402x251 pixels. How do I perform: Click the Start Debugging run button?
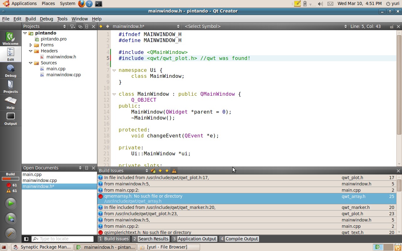[11, 218]
